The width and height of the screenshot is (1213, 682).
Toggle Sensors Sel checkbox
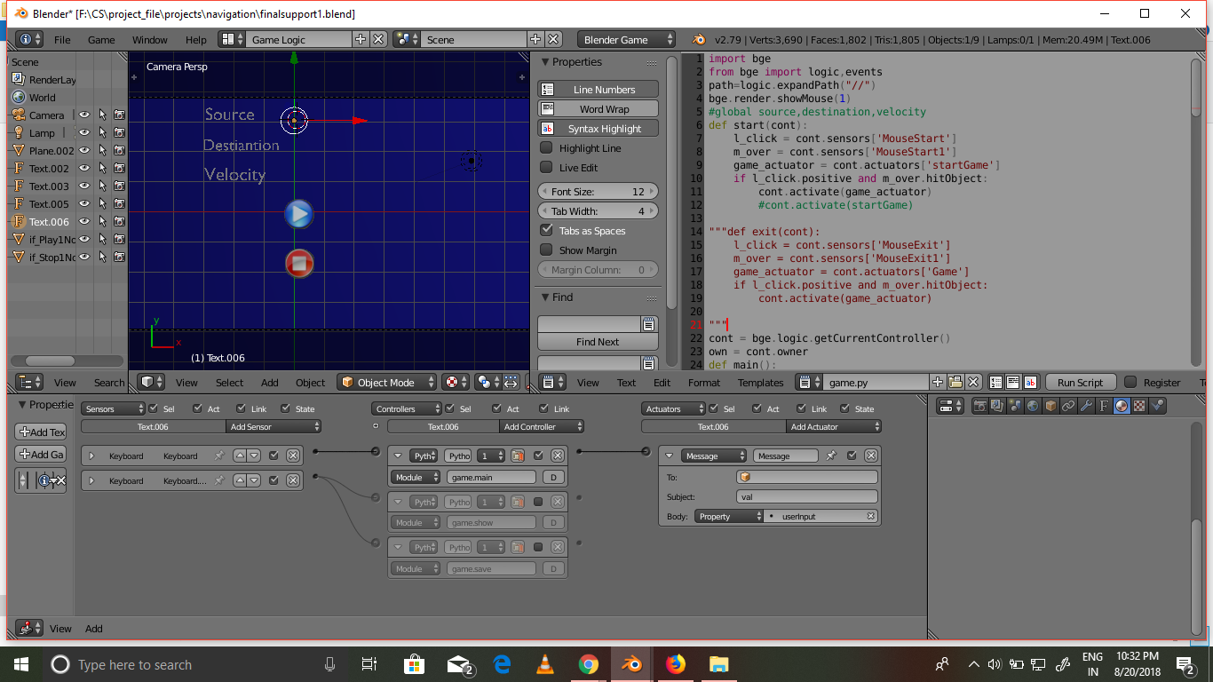point(154,408)
